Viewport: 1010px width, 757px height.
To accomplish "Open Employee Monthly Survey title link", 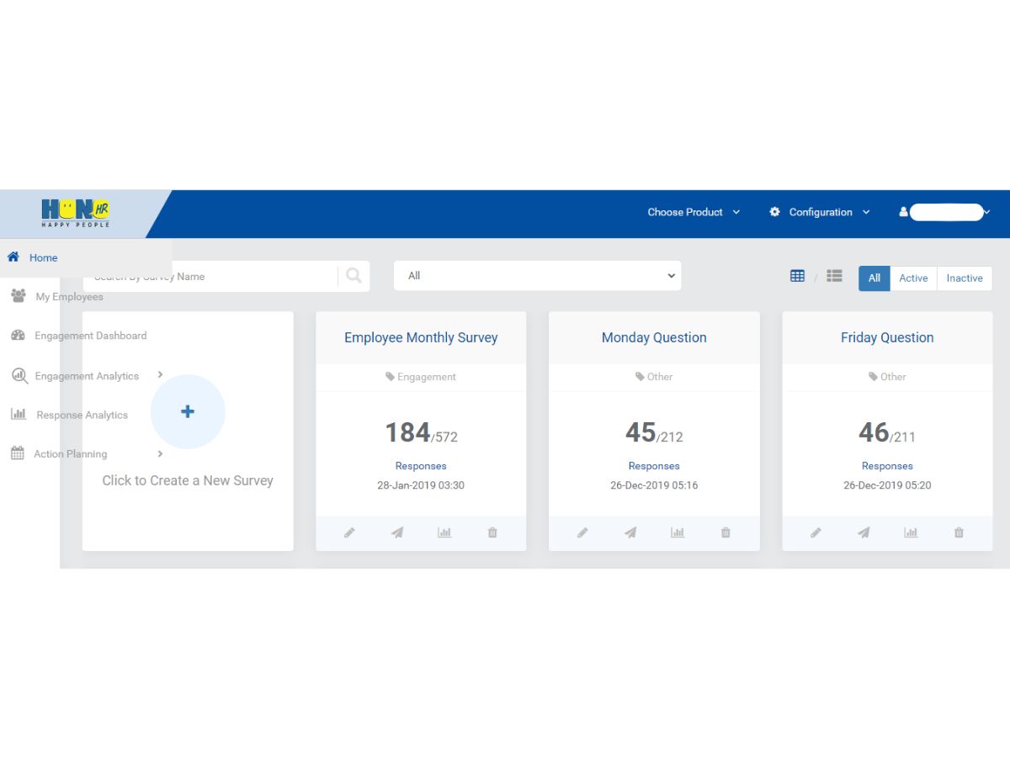I will [421, 337].
